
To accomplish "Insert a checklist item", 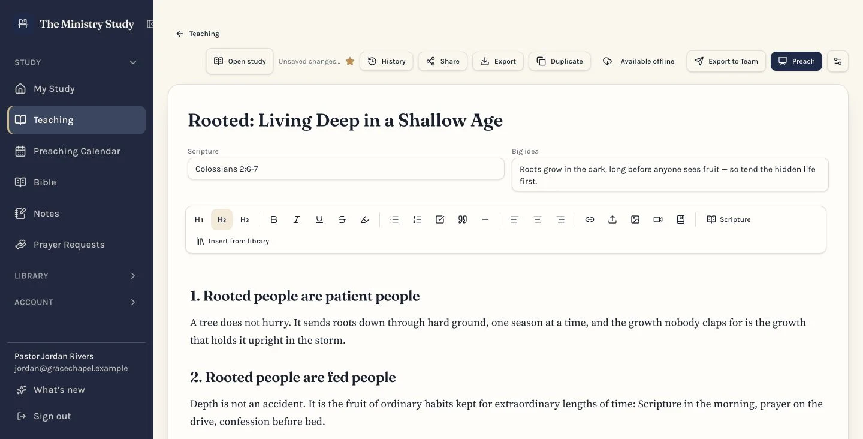I will pyautogui.click(x=440, y=220).
